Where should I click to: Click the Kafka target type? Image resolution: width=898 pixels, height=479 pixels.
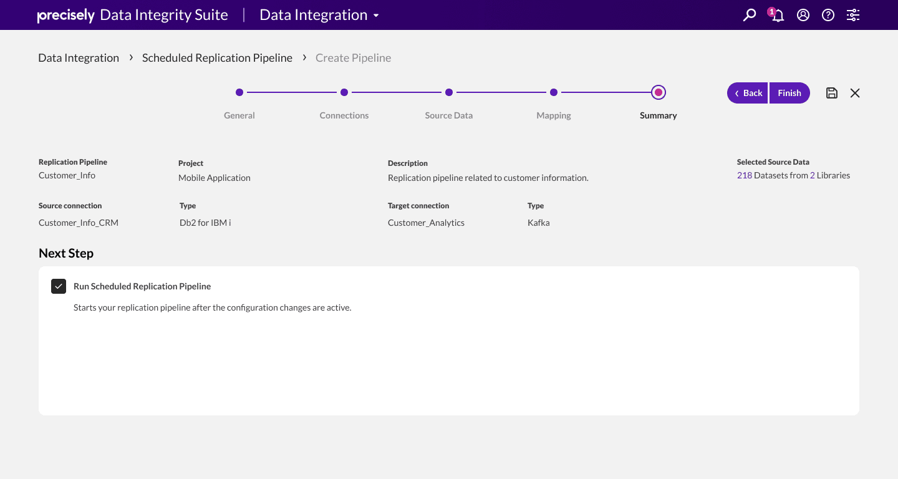539,223
